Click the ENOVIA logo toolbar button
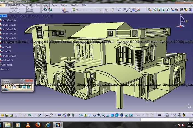This screenshot has height=128, width=193. [x=65, y=10]
